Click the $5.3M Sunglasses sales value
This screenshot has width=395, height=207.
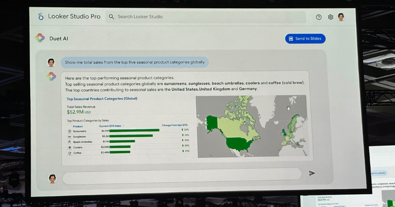point(105,136)
